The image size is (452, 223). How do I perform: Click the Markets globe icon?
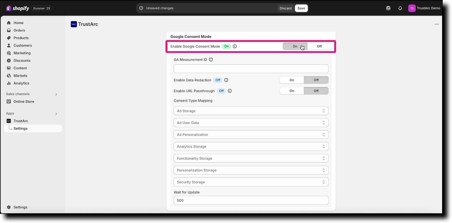click(x=9, y=76)
